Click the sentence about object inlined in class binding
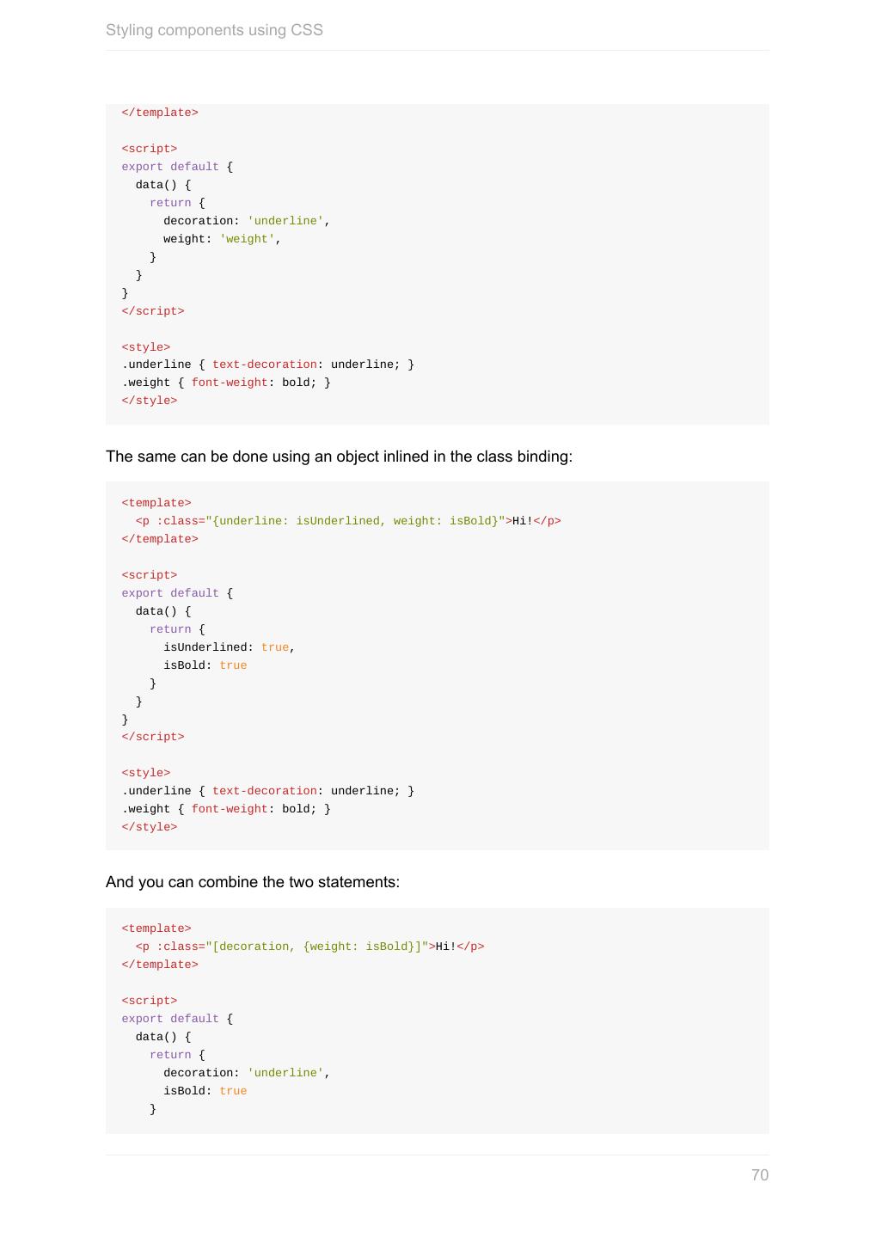The height and width of the screenshot is (1238, 876). point(339,457)
